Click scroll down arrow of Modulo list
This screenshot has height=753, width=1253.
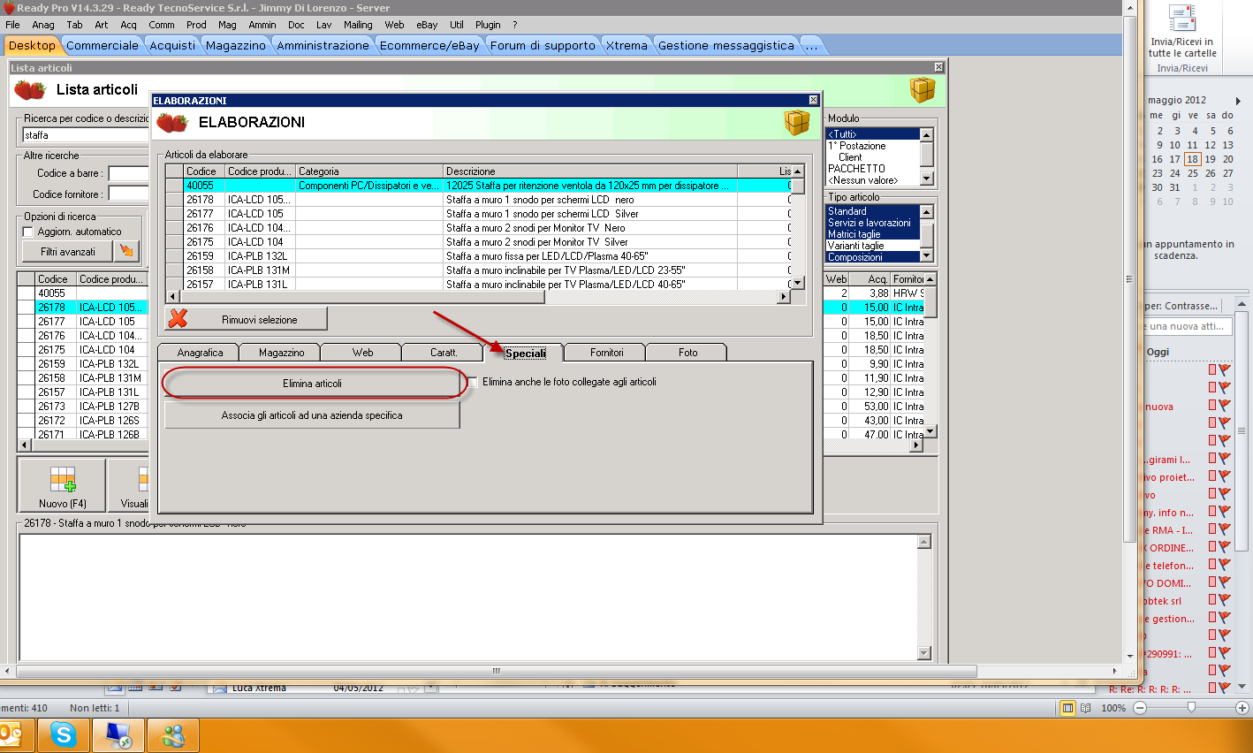coord(926,179)
